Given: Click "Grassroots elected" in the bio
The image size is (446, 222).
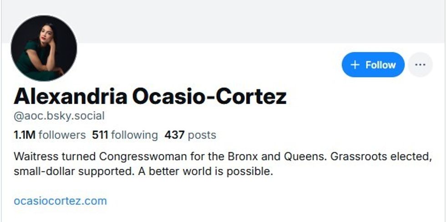Looking at the screenshot, I should (384, 157).
